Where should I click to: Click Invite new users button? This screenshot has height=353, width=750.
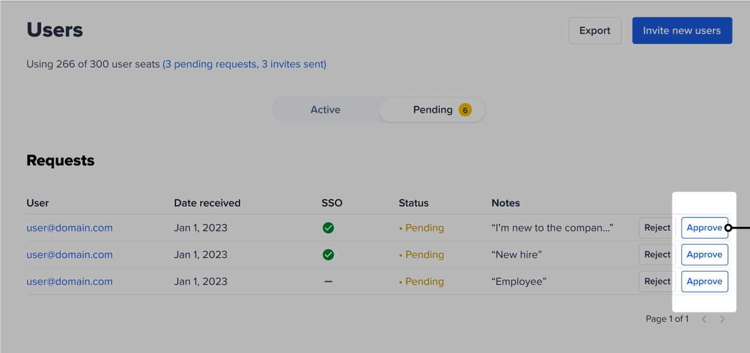point(682,31)
